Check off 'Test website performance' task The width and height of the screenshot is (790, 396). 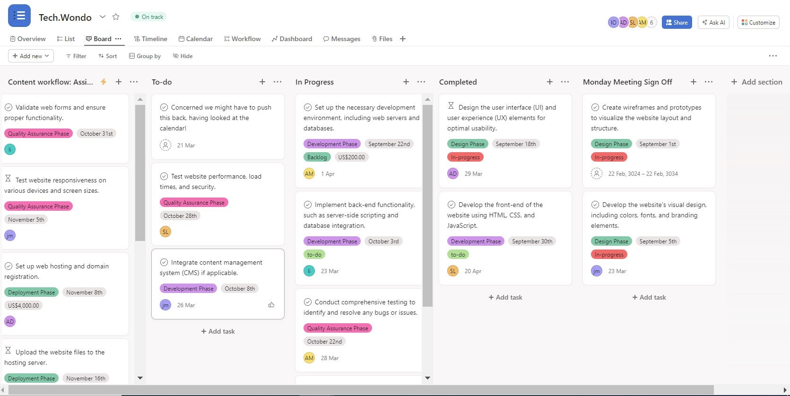click(164, 176)
